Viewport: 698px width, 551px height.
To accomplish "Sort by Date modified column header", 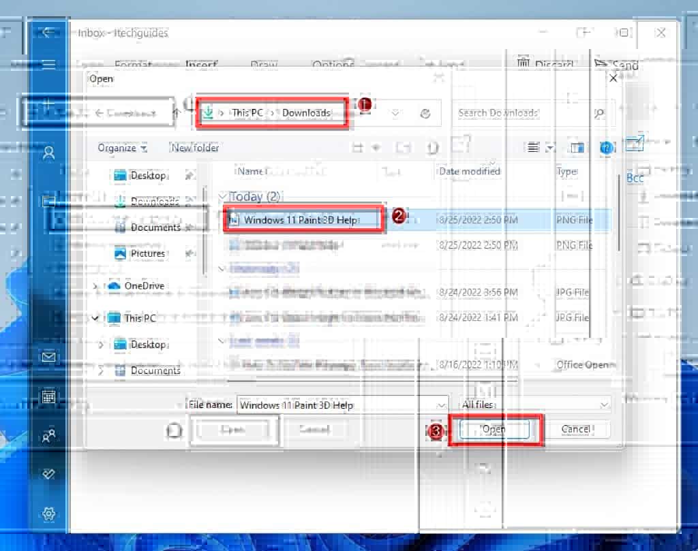I will 470,171.
